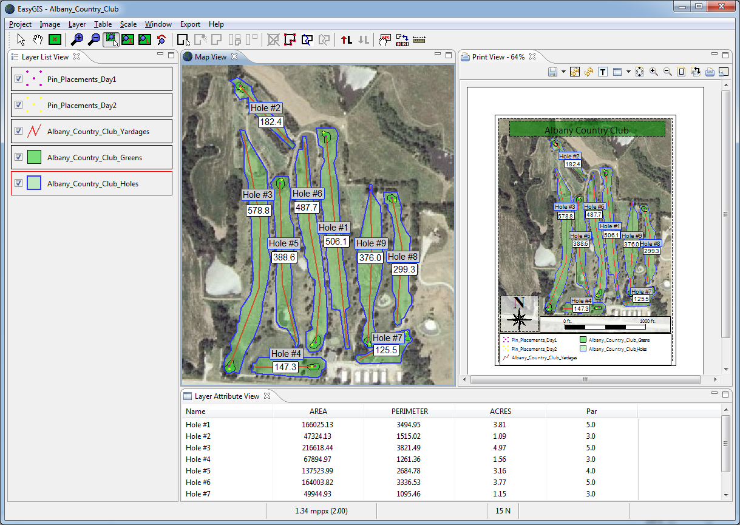Viewport: 740px width, 525px height.
Task: Click the Print View vertical scrollbar
Action: [x=726, y=214]
